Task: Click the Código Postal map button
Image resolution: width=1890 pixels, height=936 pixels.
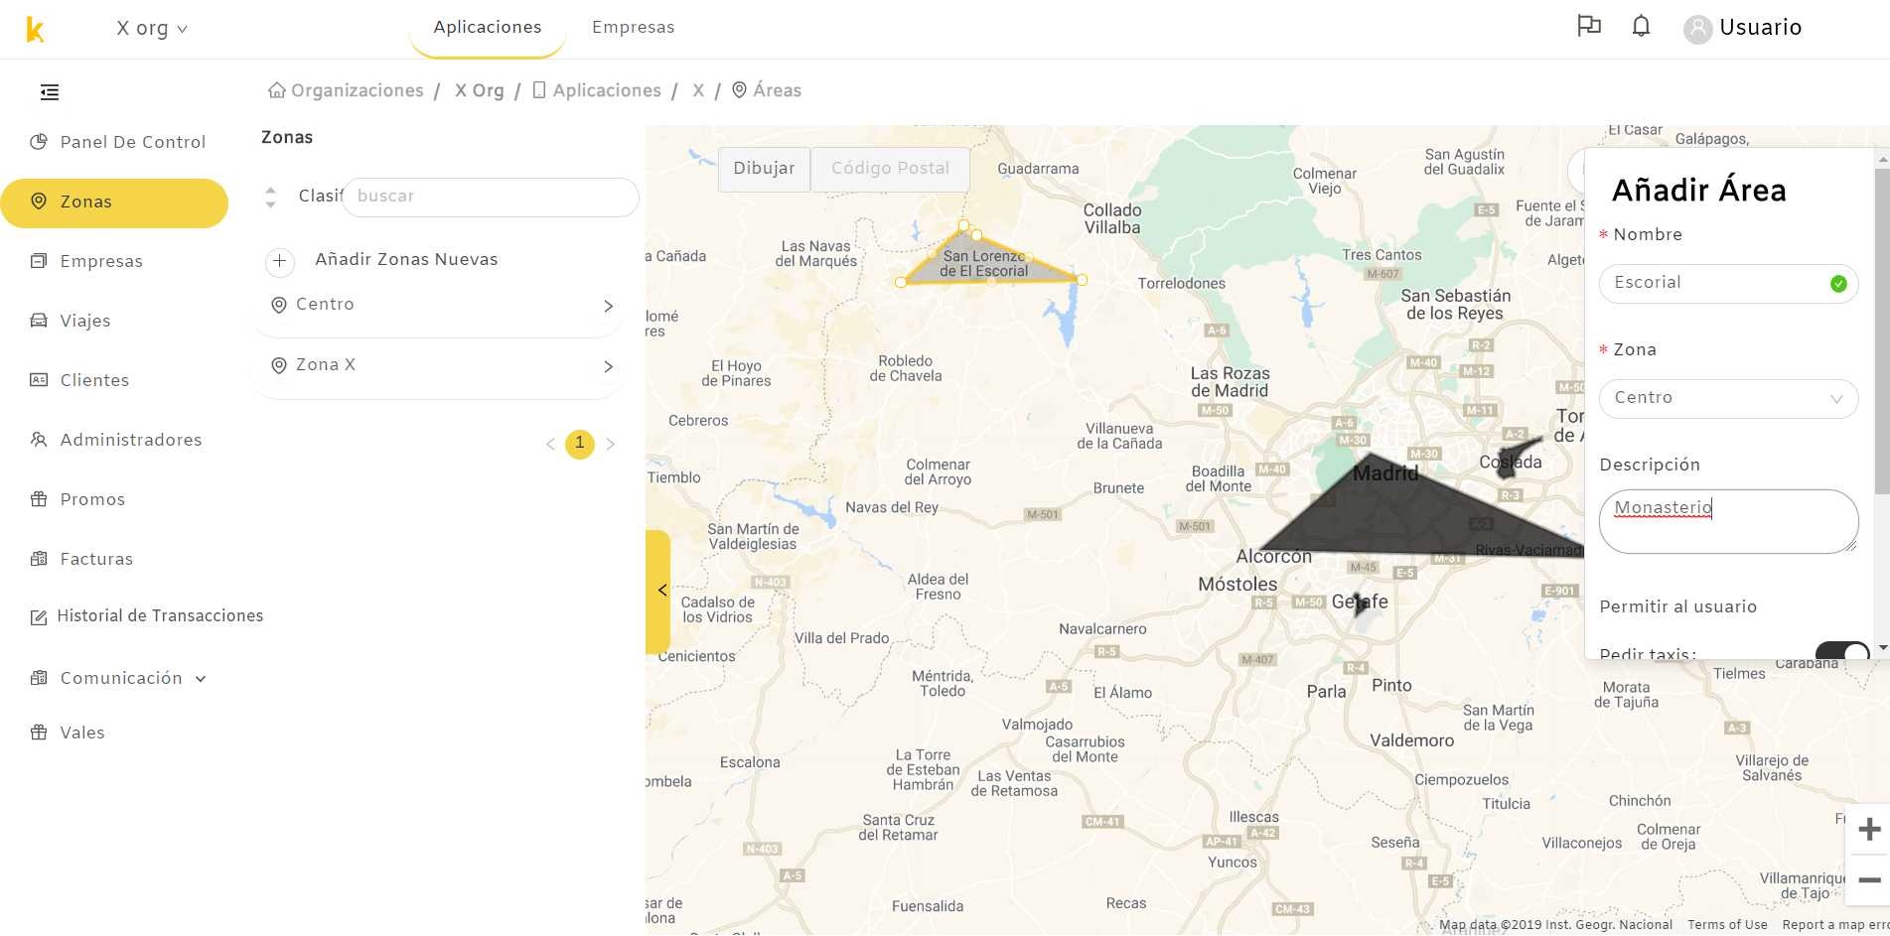Action: click(x=891, y=169)
